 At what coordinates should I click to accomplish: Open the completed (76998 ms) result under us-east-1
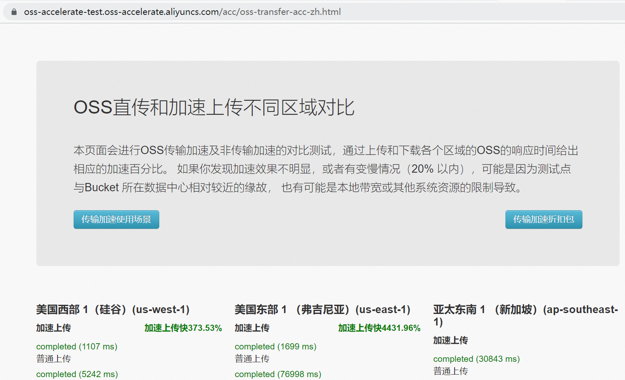tap(278, 374)
